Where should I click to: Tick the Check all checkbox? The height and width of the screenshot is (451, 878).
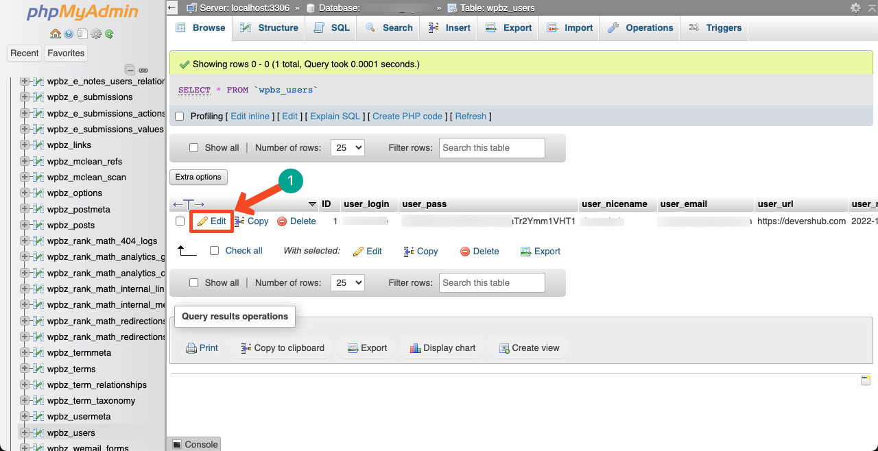tap(214, 251)
